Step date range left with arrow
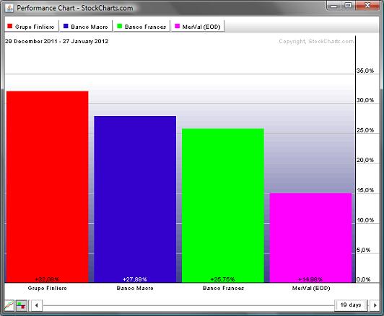 click(x=37, y=305)
